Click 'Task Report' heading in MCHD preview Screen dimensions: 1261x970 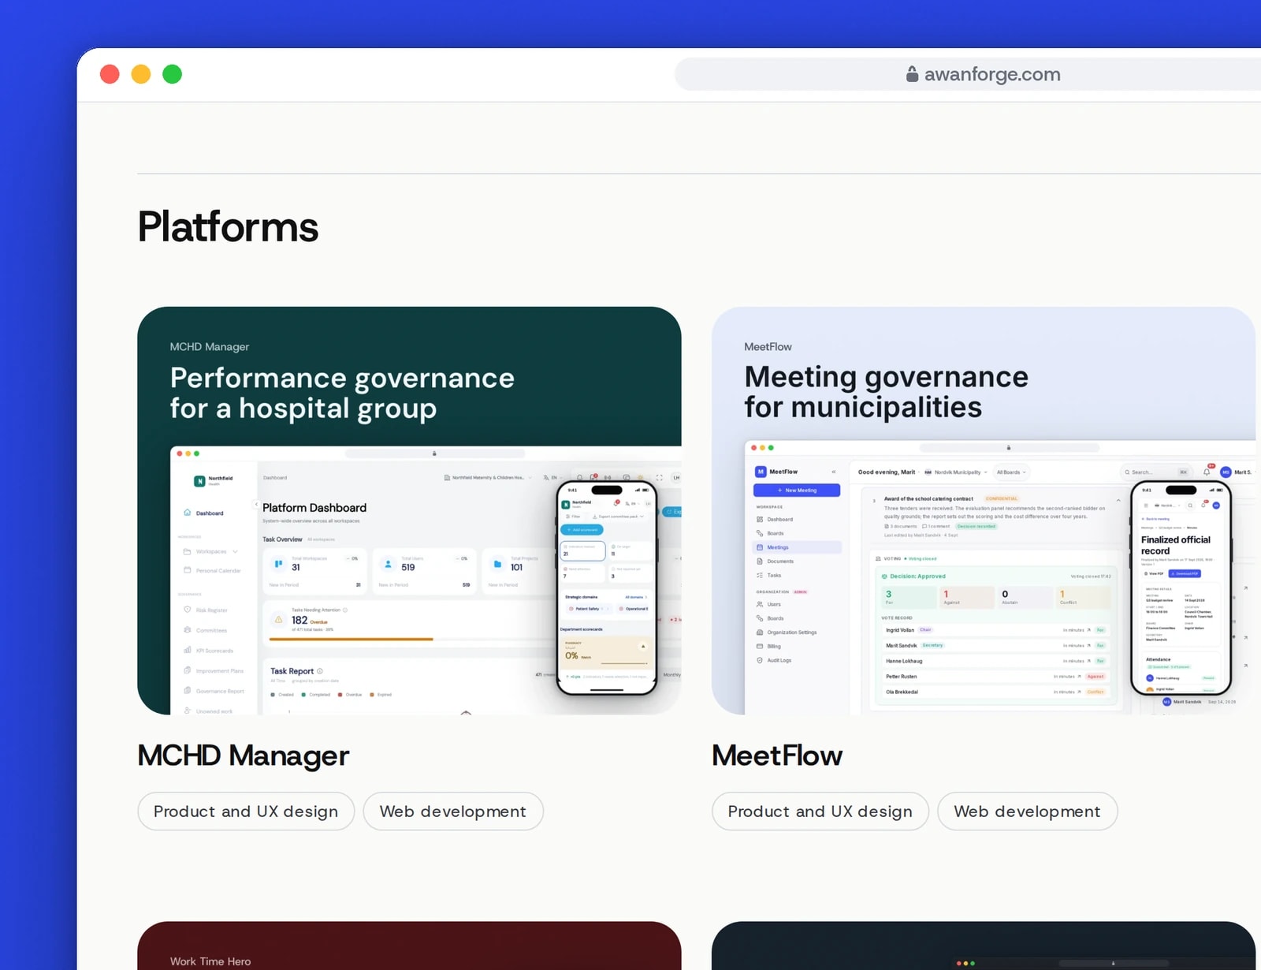(292, 671)
